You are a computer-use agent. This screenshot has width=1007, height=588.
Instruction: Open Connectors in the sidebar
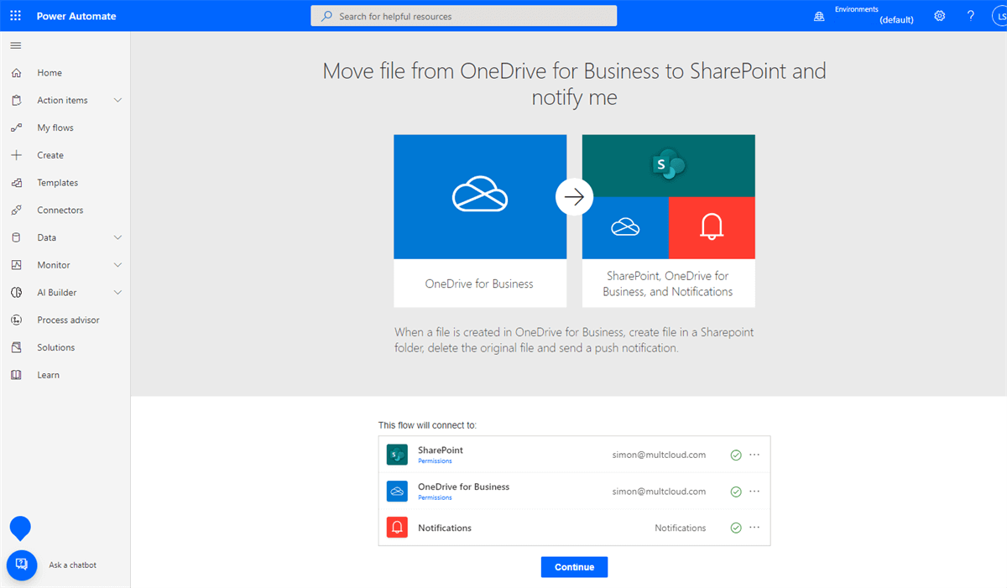pos(60,211)
